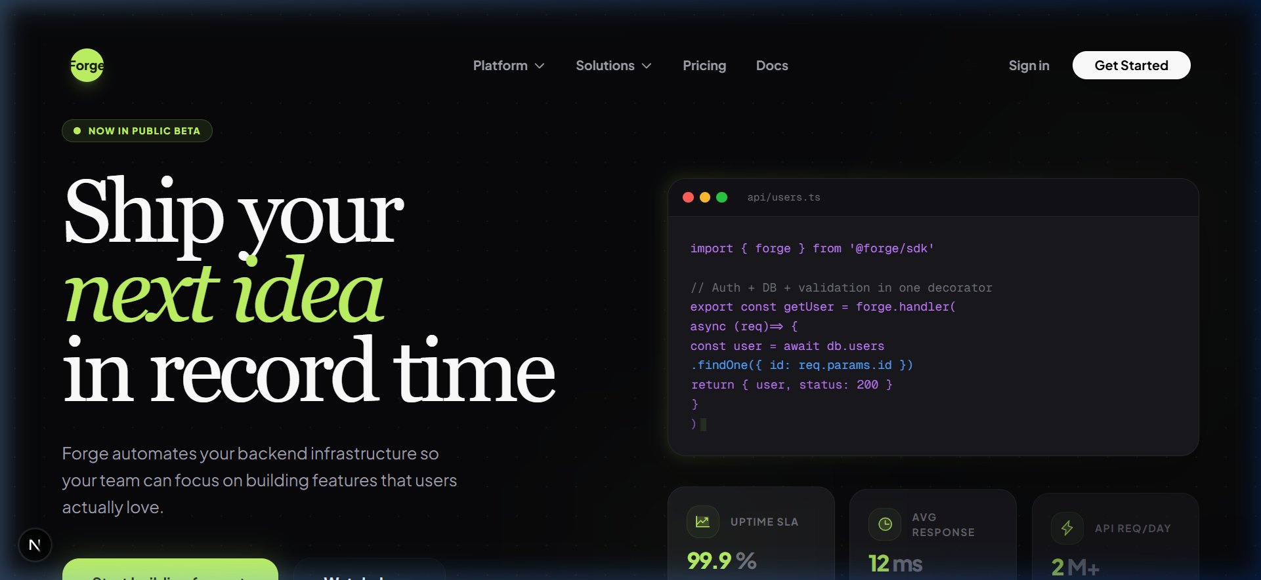Click the return user status line

coord(792,385)
